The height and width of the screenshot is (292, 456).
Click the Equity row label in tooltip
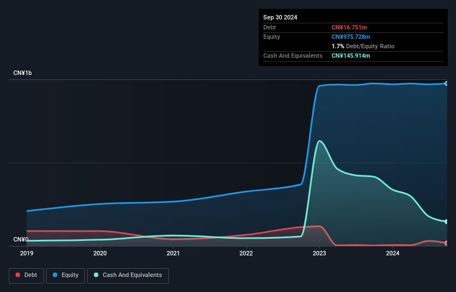pos(272,37)
